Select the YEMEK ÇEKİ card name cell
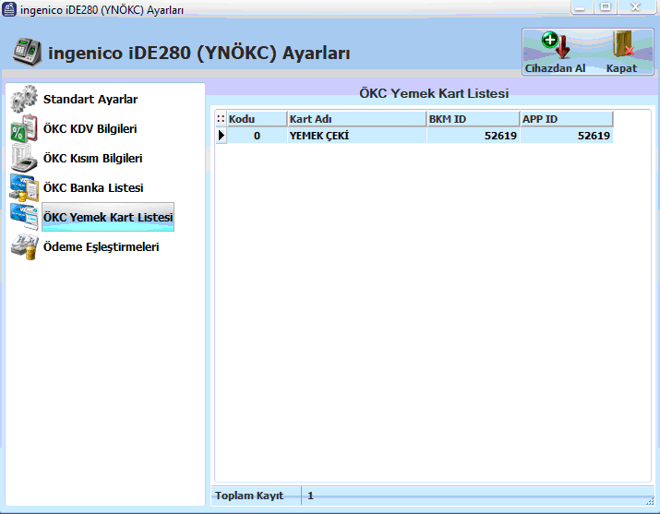The height and width of the screenshot is (514, 660). [x=357, y=136]
